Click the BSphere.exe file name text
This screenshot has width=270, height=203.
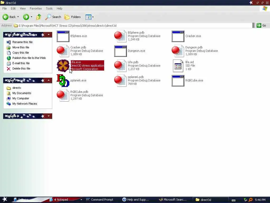pos(79,36)
